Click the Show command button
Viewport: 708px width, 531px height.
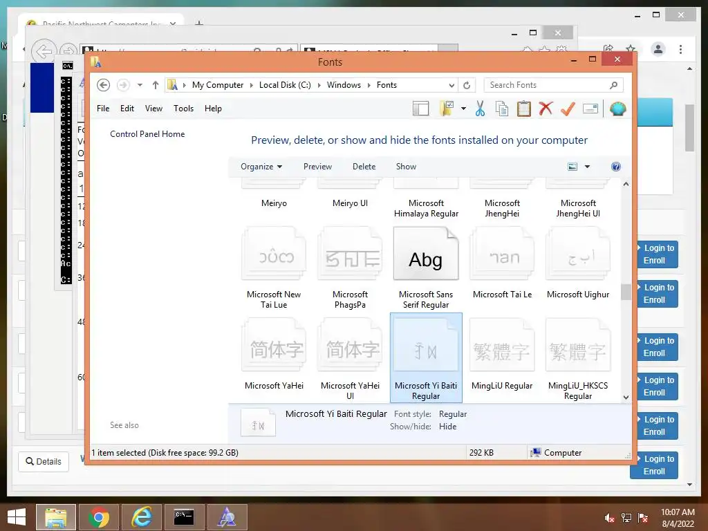click(x=406, y=167)
